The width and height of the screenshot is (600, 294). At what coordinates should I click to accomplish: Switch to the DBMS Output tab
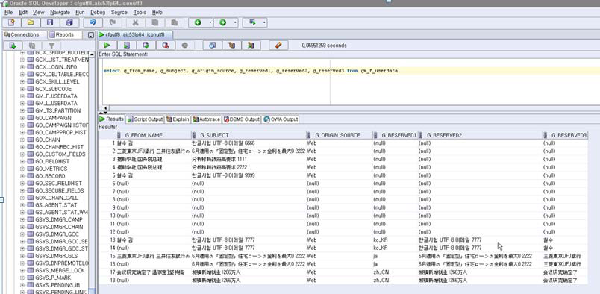[241, 119]
